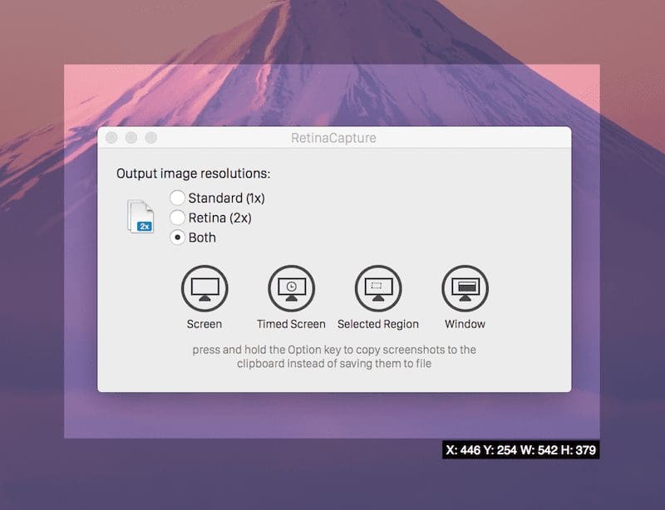
Task: Close the RetinaCapture window
Action: pyautogui.click(x=111, y=138)
